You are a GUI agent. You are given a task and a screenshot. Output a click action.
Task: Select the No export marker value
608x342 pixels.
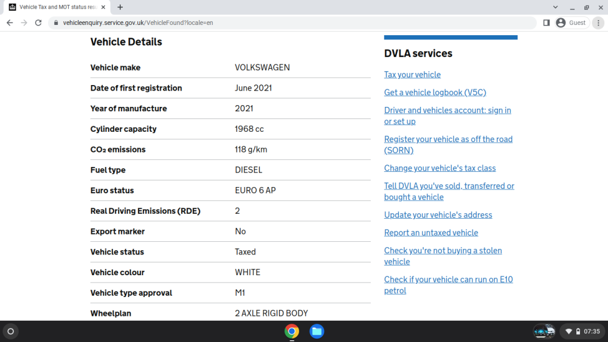point(240,231)
